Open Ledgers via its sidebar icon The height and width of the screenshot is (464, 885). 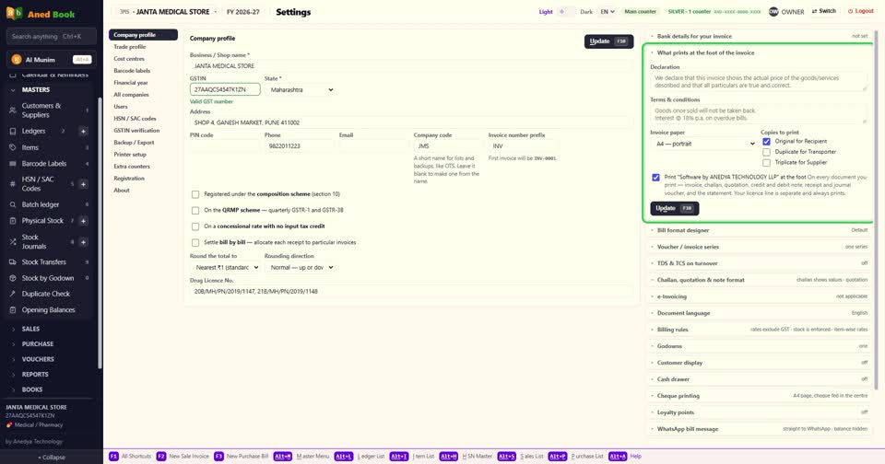pyautogui.click(x=12, y=131)
